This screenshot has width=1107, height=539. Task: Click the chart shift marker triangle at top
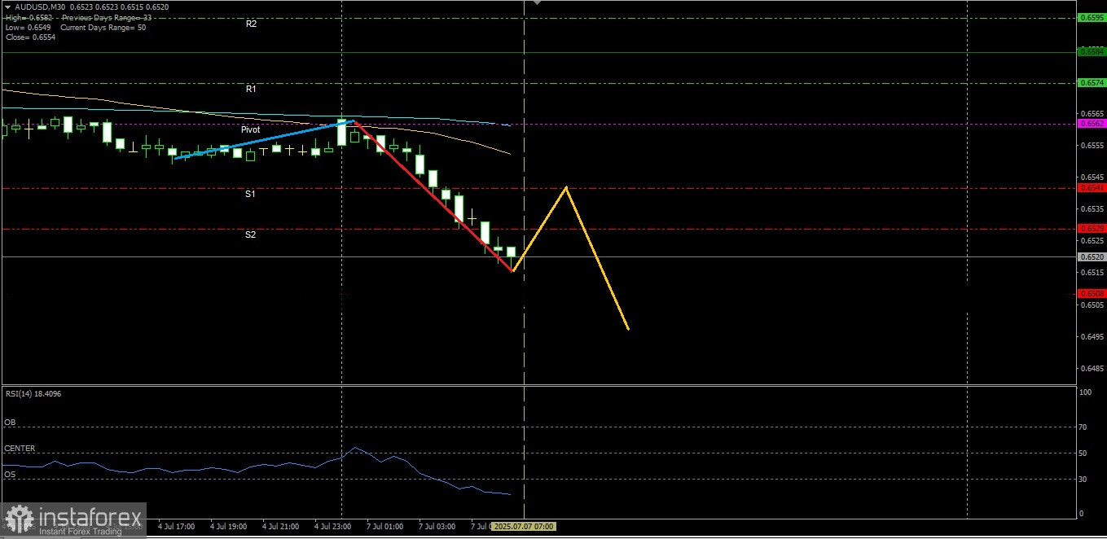pos(536,3)
